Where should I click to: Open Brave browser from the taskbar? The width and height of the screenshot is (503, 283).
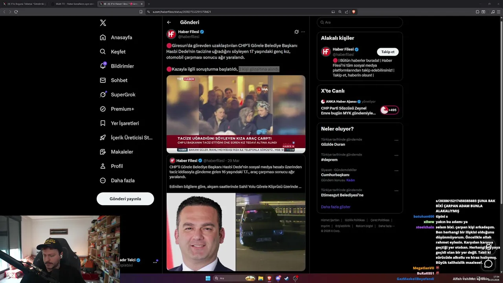click(x=269, y=278)
